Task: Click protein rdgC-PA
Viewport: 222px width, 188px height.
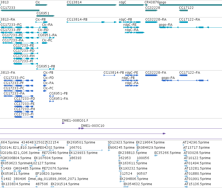Action: click(x=132, y=86)
